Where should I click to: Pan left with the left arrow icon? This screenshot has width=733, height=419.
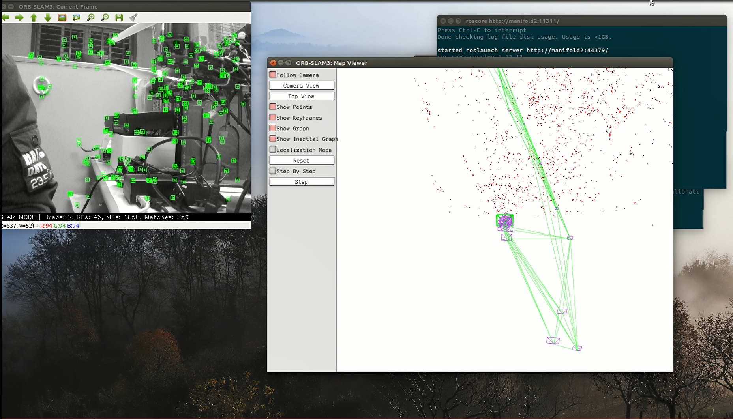[x=6, y=17]
